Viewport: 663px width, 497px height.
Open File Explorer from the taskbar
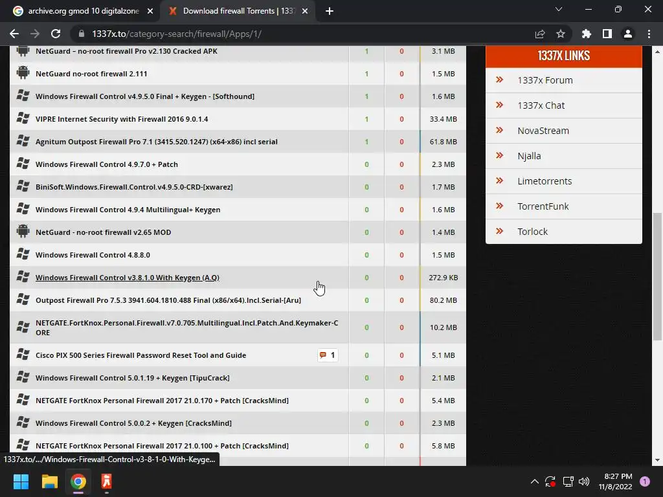click(x=49, y=481)
